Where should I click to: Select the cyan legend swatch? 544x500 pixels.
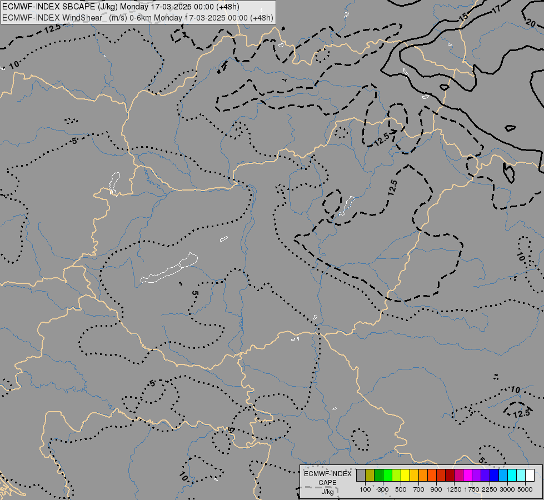(x=512, y=475)
